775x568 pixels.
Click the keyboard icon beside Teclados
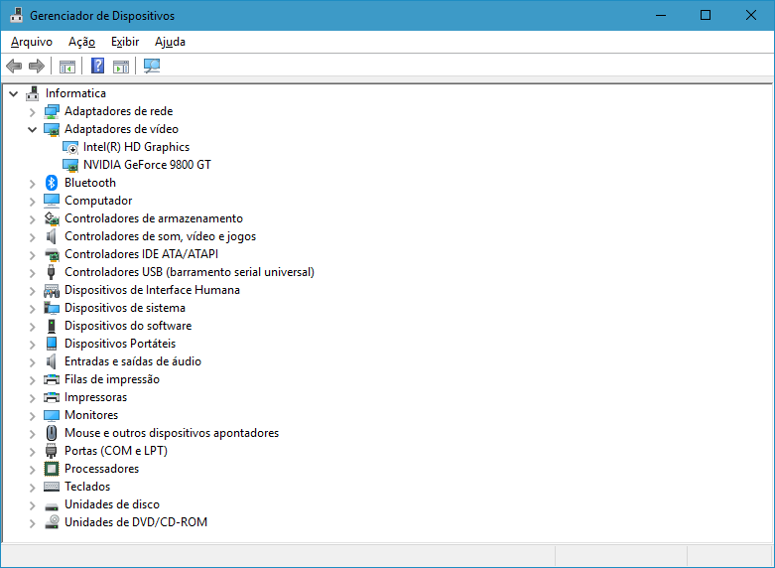coord(52,487)
